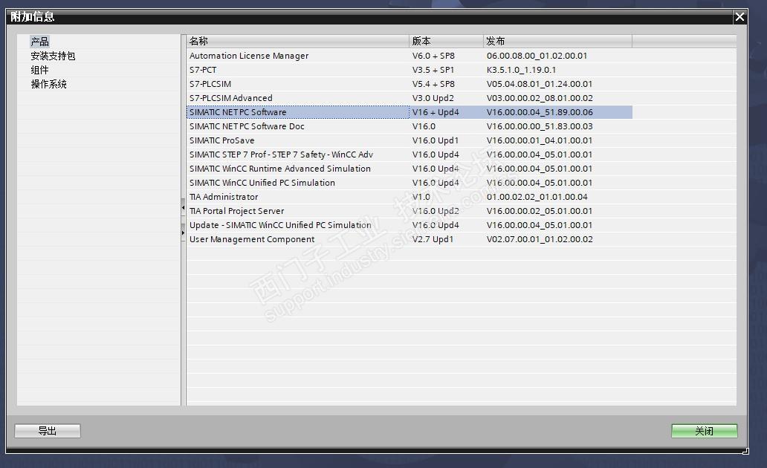This screenshot has width=767, height=468.
Task: Select the S7-PLCSIM Advanced row
Action: (x=410, y=98)
